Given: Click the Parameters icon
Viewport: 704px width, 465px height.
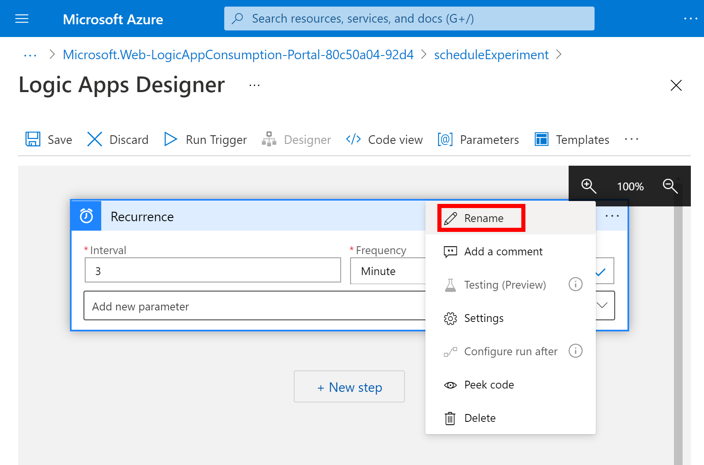Looking at the screenshot, I should pos(444,139).
